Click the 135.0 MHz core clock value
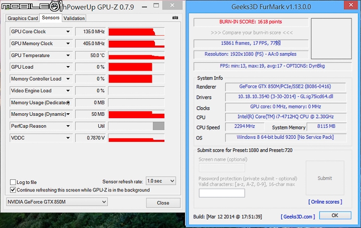Viewport: 361px width, 228px height. [90, 32]
